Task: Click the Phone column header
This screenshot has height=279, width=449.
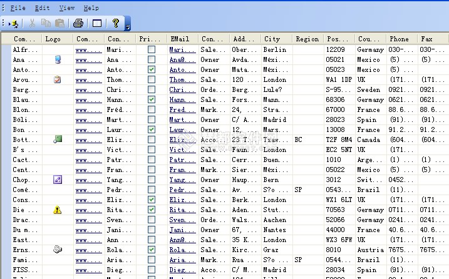Action: coord(402,39)
